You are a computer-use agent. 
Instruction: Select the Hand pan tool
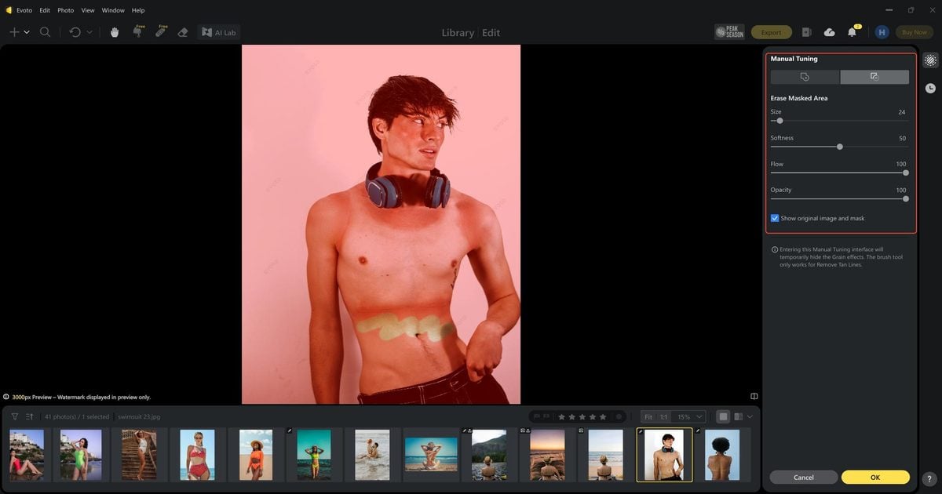[x=115, y=32]
